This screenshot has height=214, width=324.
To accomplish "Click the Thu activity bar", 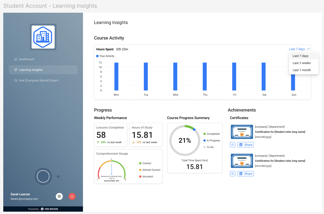I will [205, 76].
